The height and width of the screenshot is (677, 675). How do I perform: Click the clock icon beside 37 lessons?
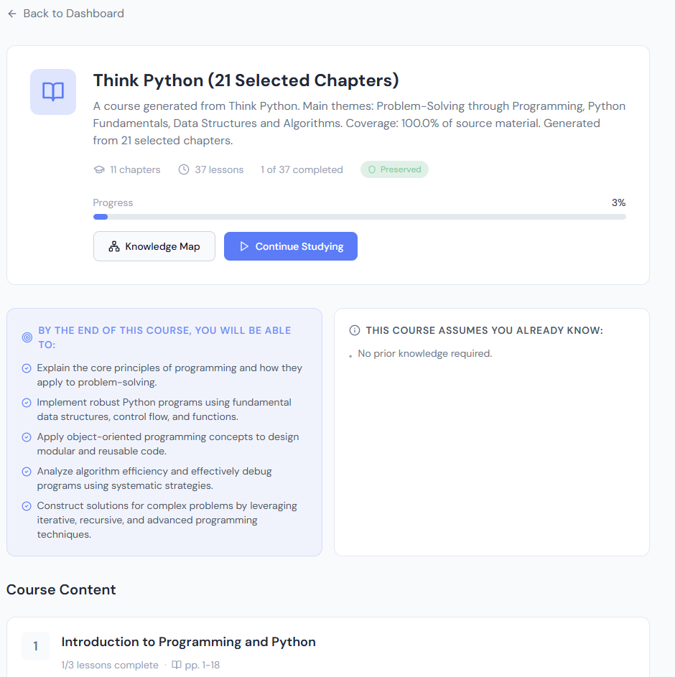pyautogui.click(x=184, y=169)
